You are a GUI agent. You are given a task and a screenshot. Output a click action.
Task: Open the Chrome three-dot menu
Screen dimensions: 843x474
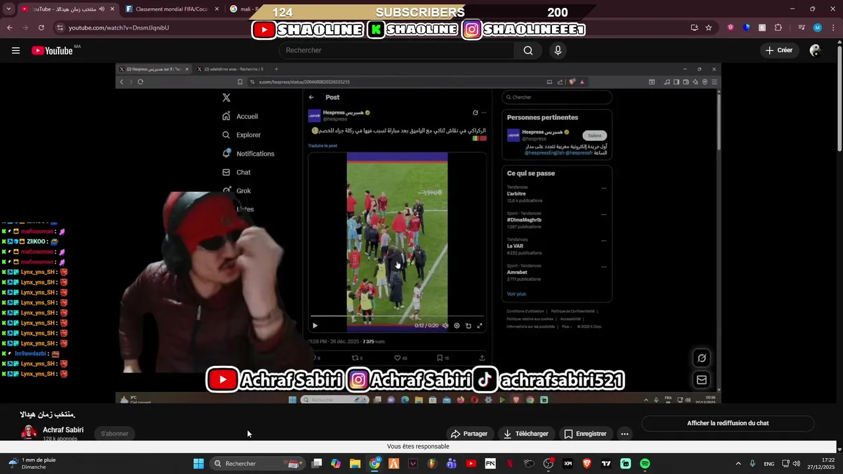pos(832,28)
